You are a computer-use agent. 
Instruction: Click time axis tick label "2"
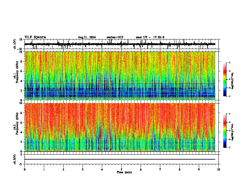tap(63, 170)
